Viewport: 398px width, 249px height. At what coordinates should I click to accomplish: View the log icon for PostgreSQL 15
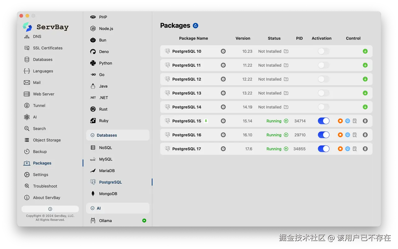355,121
